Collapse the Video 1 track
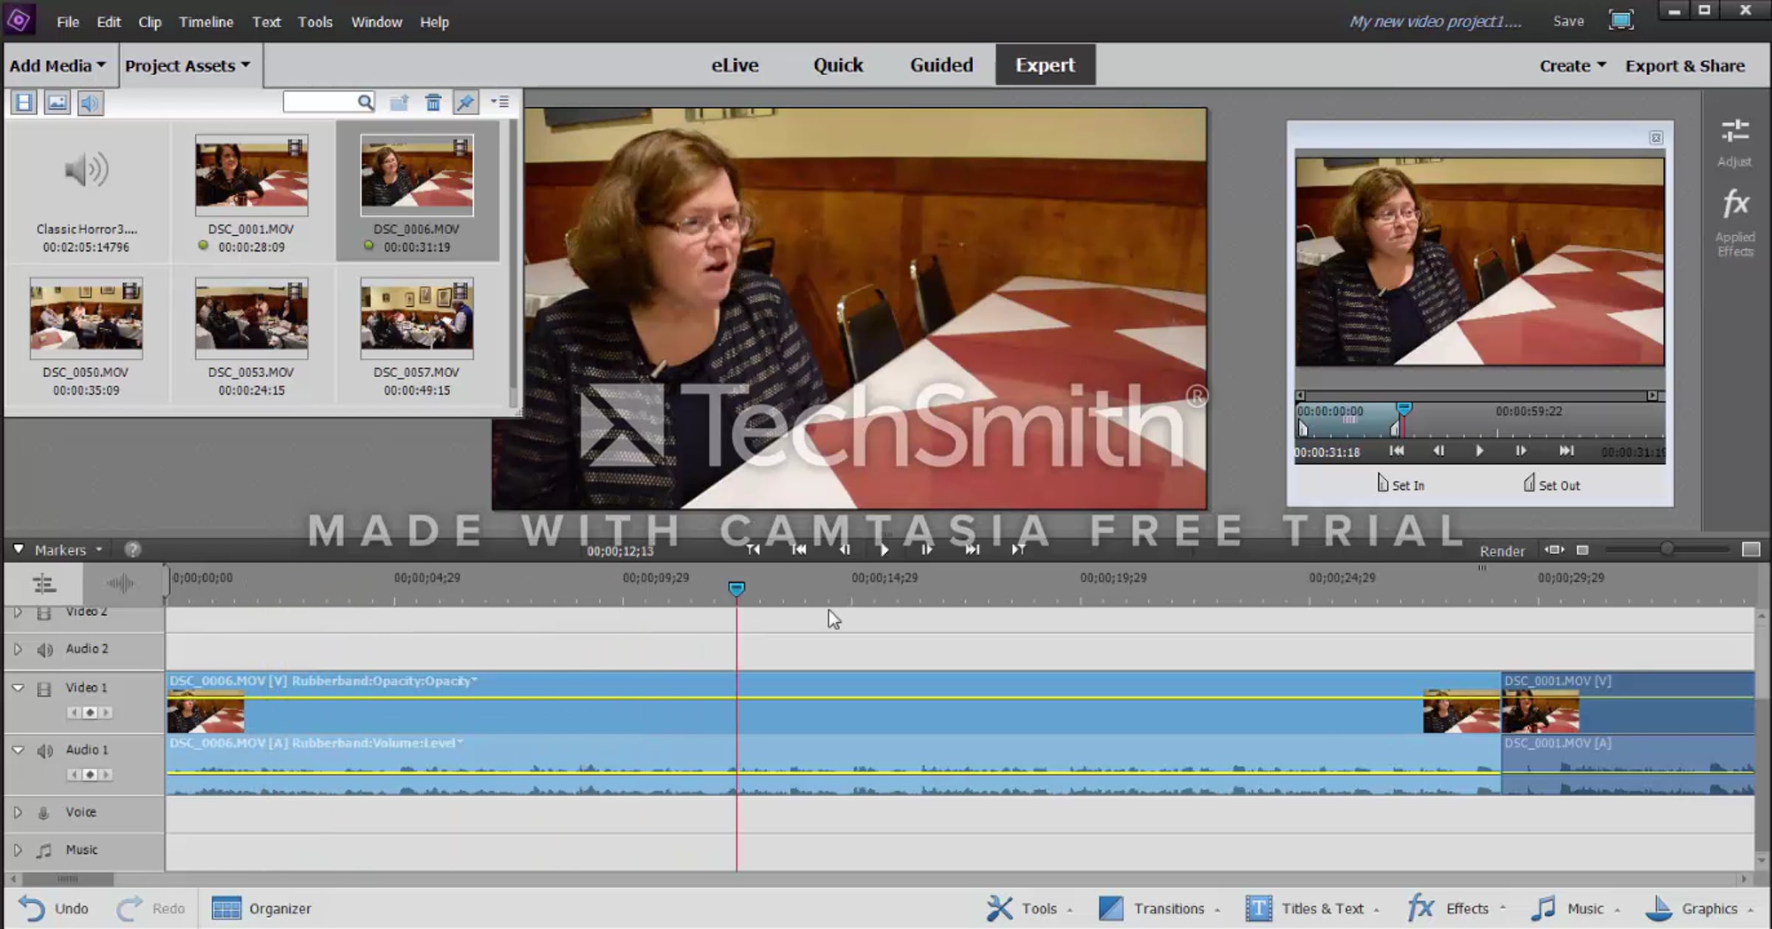Viewport: 1772px width, 929px height. (18, 688)
